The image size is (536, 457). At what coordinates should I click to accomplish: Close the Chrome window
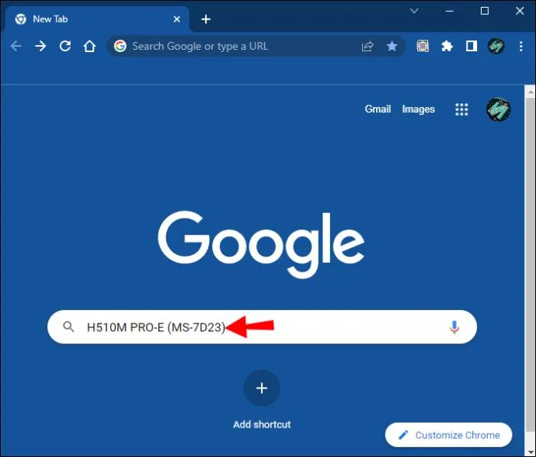pos(520,11)
